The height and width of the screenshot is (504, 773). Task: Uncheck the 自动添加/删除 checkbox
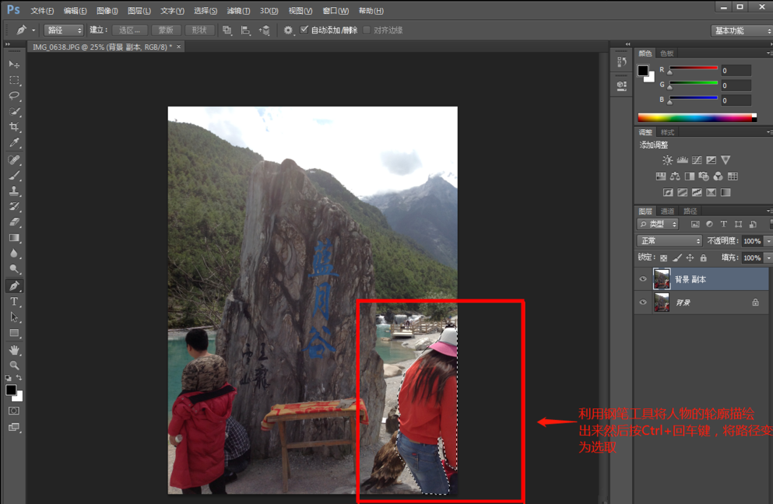coord(304,30)
